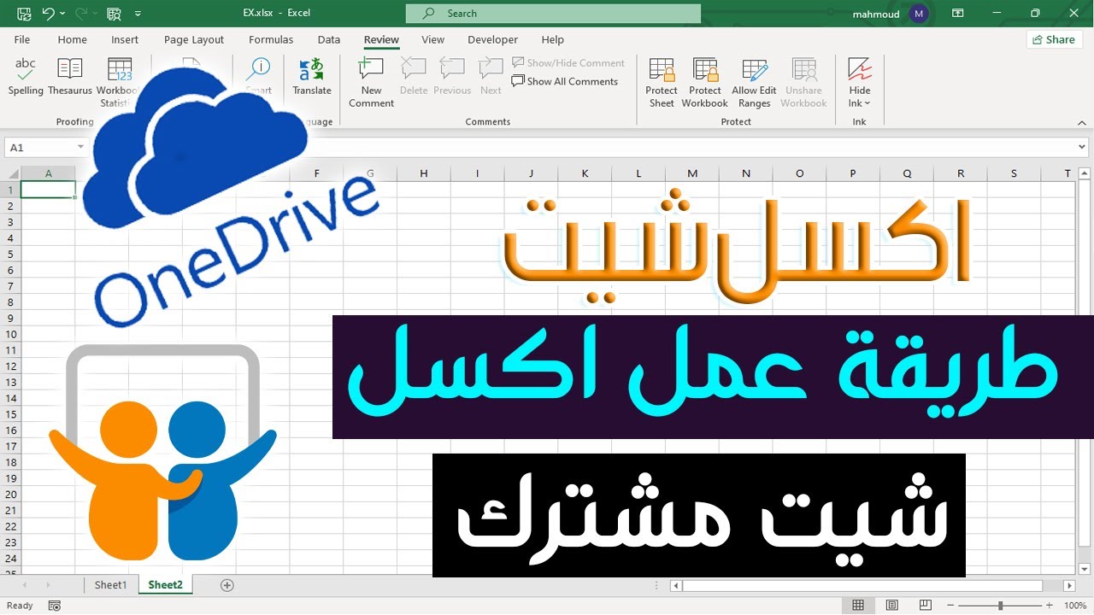Image resolution: width=1094 pixels, height=615 pixels.
Task: Switch to Normal view
Action: pyautogui.click(x=858, y=606)
